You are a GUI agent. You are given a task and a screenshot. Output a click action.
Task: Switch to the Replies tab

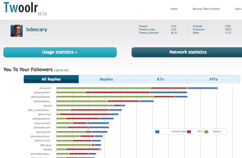106,79
